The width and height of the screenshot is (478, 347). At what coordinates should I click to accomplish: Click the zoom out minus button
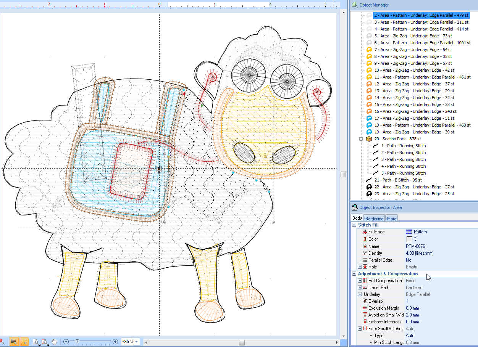(66, 341)
